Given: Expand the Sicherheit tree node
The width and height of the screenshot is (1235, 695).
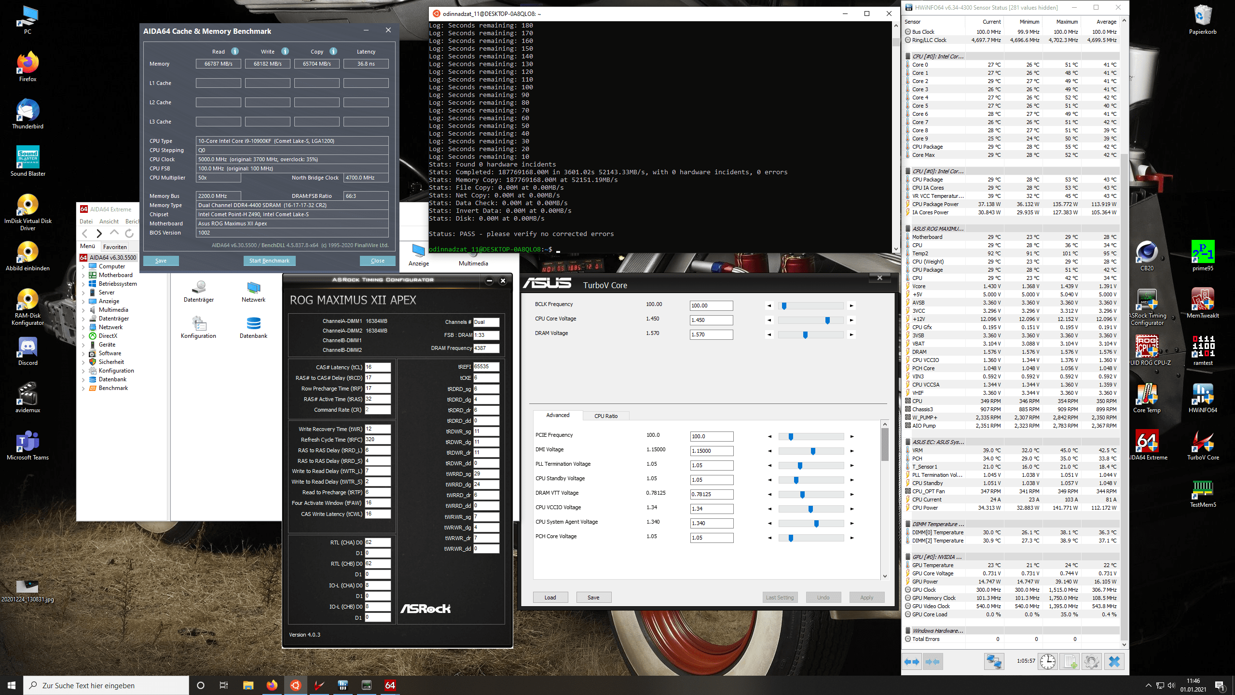Looking at the screenshot, I should [83, 362].
